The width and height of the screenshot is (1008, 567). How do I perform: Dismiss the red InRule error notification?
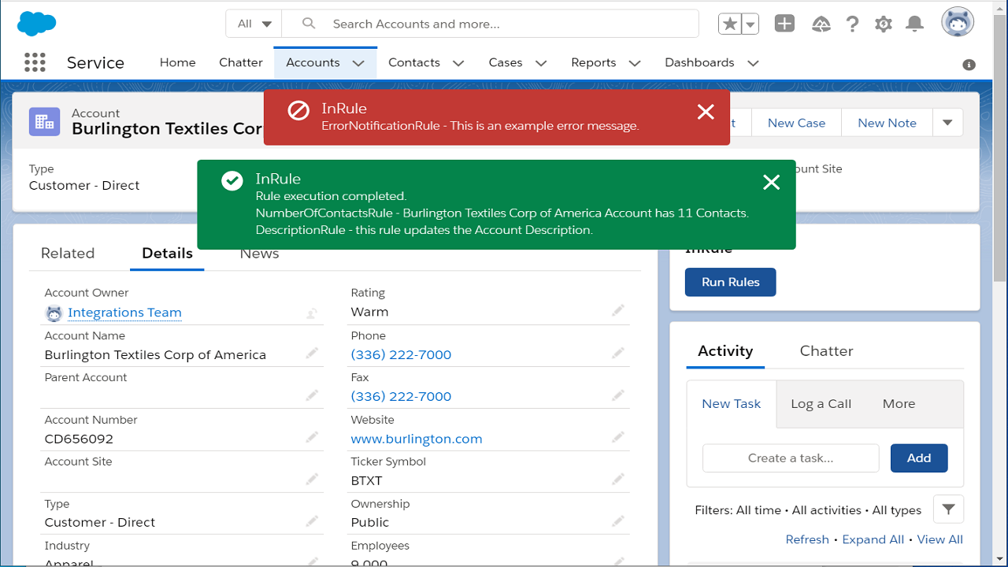[x=706, y=112]
